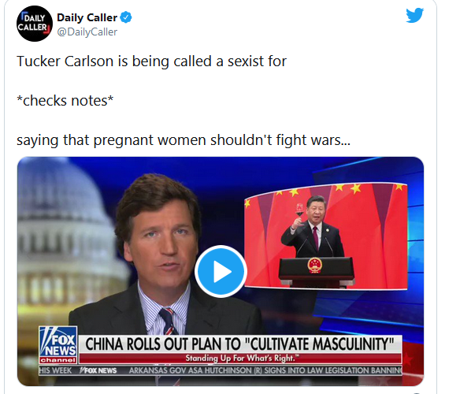The width and height of the screenshot is (460, 394).
Task: Open the @DailyCaller handle link
Action: (87, 32)
